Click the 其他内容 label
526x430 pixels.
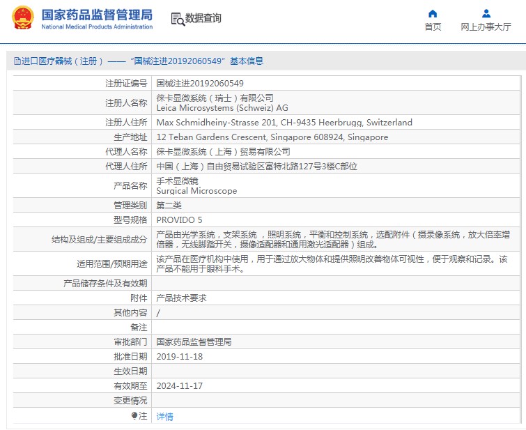coord(130,312)
